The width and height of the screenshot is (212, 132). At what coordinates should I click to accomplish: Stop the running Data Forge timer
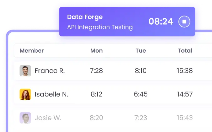[x=184, y=21]
